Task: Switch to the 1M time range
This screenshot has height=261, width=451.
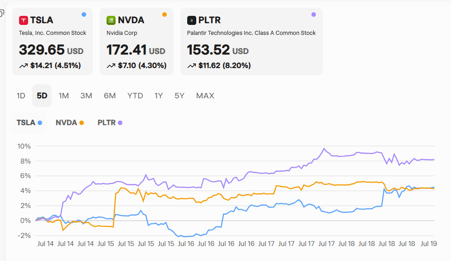Action: [64, 96]
